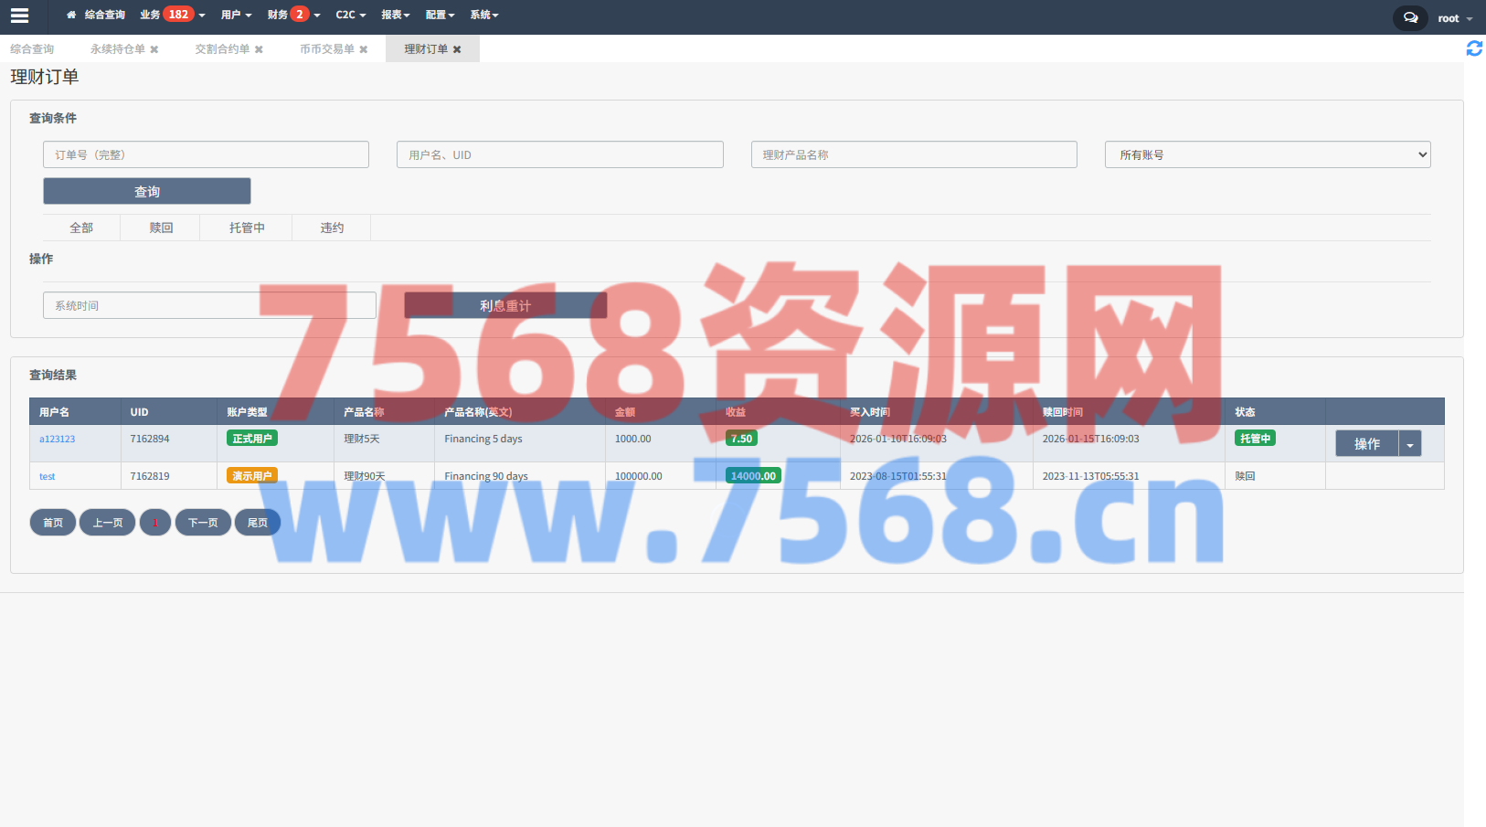
Task: Close the 交割合约单 tab
Action: pos(259,49)
